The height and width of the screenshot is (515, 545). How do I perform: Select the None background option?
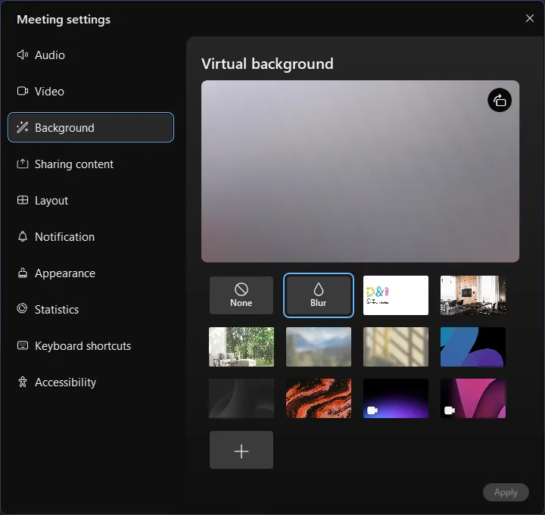tap(241, 295)
